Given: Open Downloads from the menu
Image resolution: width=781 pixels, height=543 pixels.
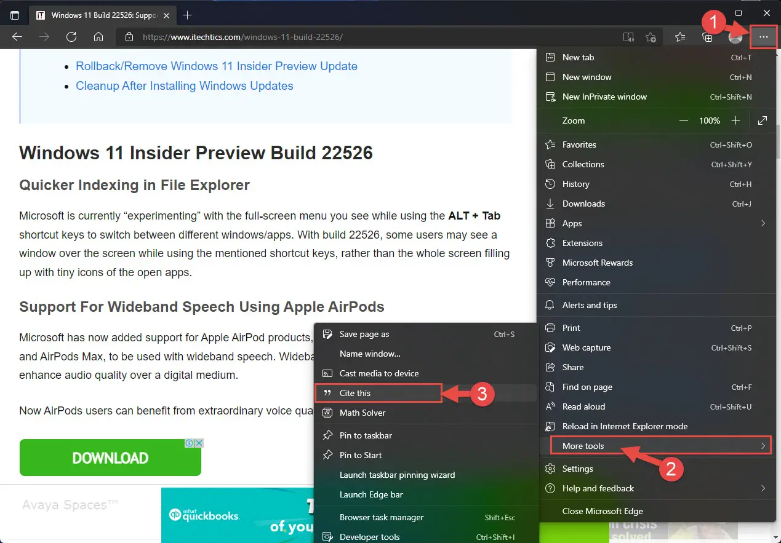Looking at the screenshot, I should pos(655,204).
